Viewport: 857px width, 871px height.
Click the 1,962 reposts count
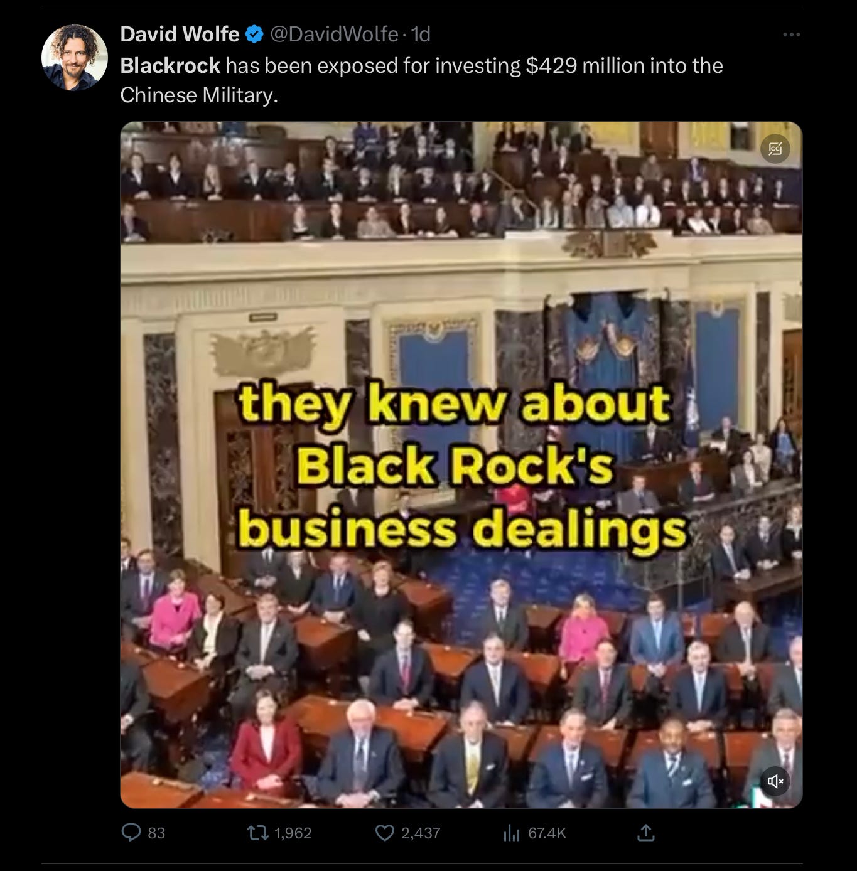293,833
